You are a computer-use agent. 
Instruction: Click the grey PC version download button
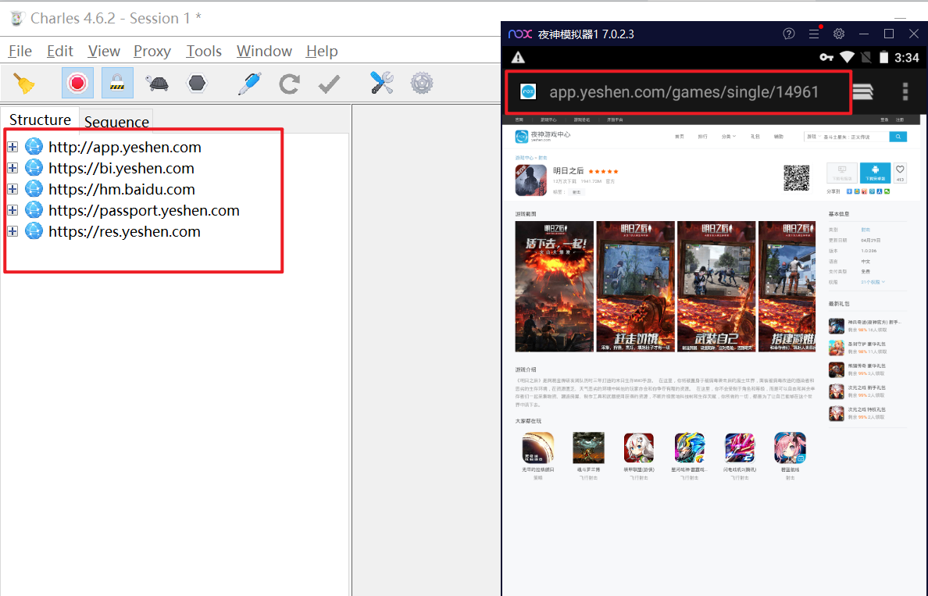coord(841,173)
